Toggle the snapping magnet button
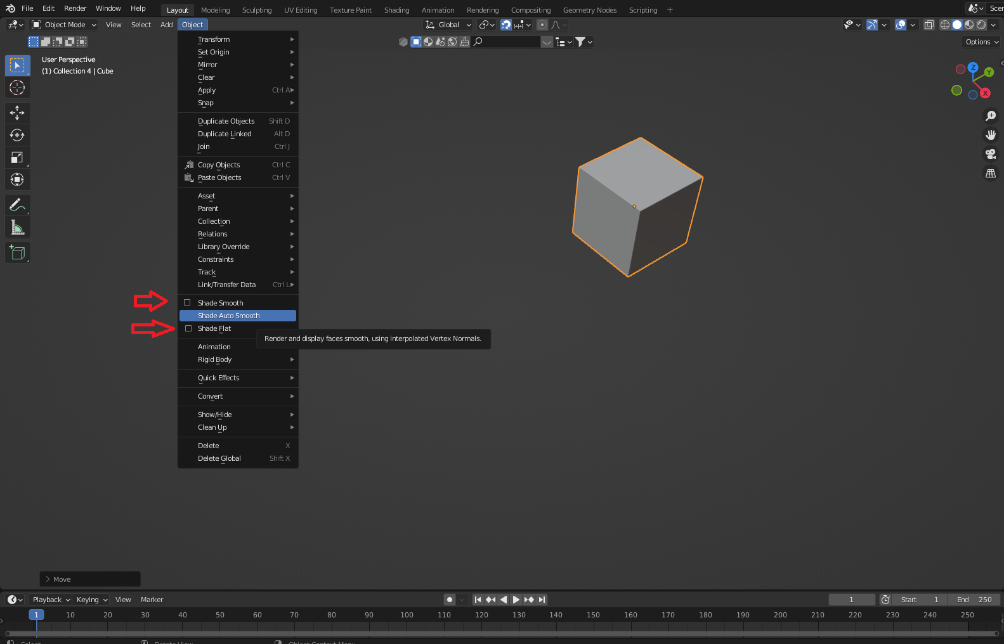1004x644 pixels. (x=506, y=25)
